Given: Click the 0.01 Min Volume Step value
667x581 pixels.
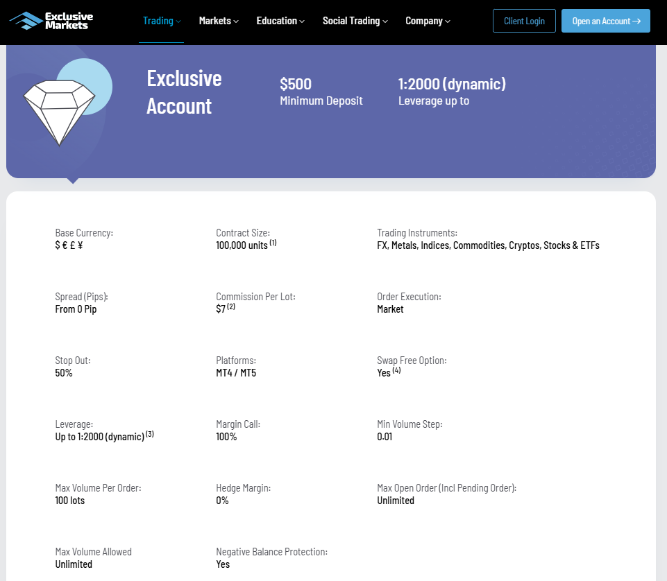Looking at the screenshot, I should (385, 437).
